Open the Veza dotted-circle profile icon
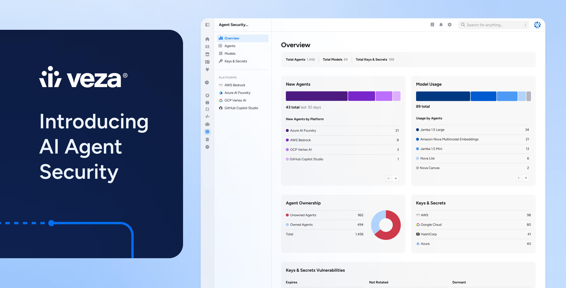This screenshot has width=566, height=288. [x=537, y=25]
